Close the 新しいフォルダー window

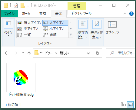click(128, 5)
